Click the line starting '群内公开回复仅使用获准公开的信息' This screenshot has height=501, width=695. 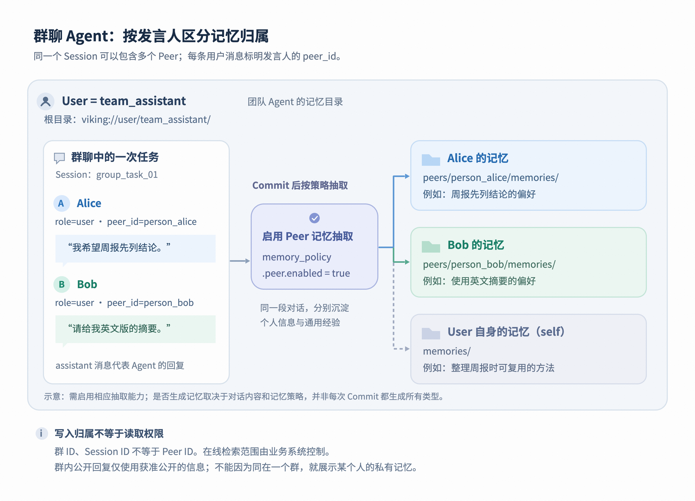tap(236, 467)
